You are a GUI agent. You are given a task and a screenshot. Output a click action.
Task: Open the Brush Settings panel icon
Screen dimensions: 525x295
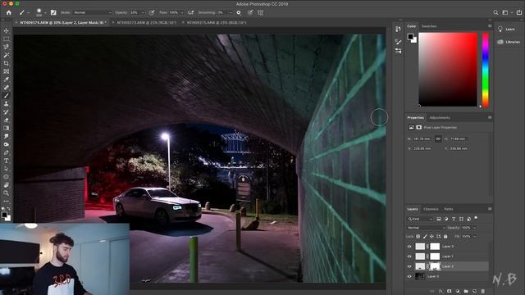pyautogui.click(x=53, y=12)
